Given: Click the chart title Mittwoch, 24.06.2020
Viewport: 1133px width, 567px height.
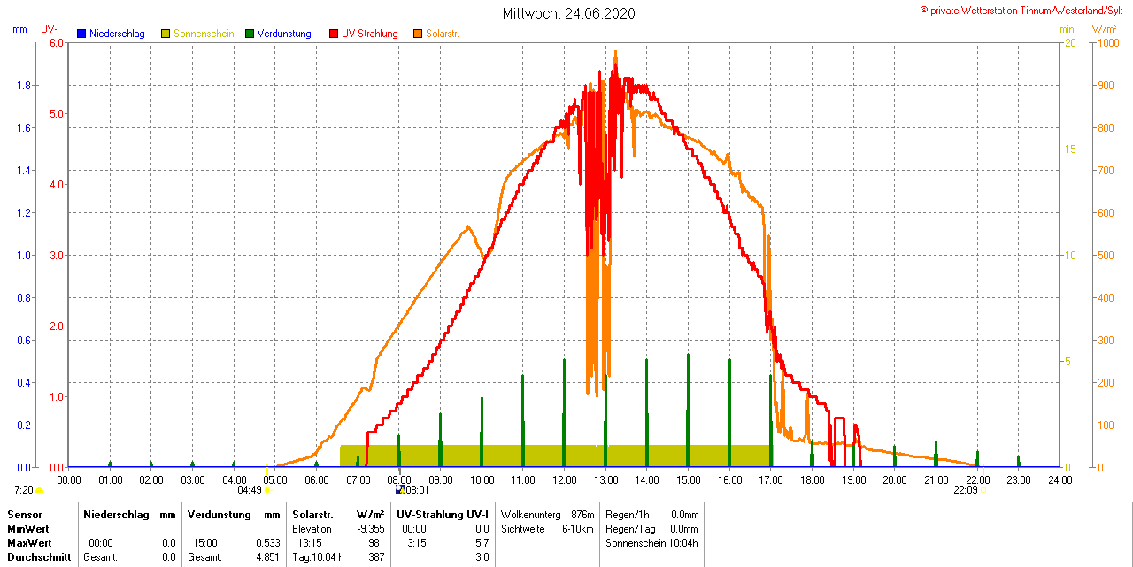Looking at the screenshot, I should pyautogui.click(x=568, y=13).
